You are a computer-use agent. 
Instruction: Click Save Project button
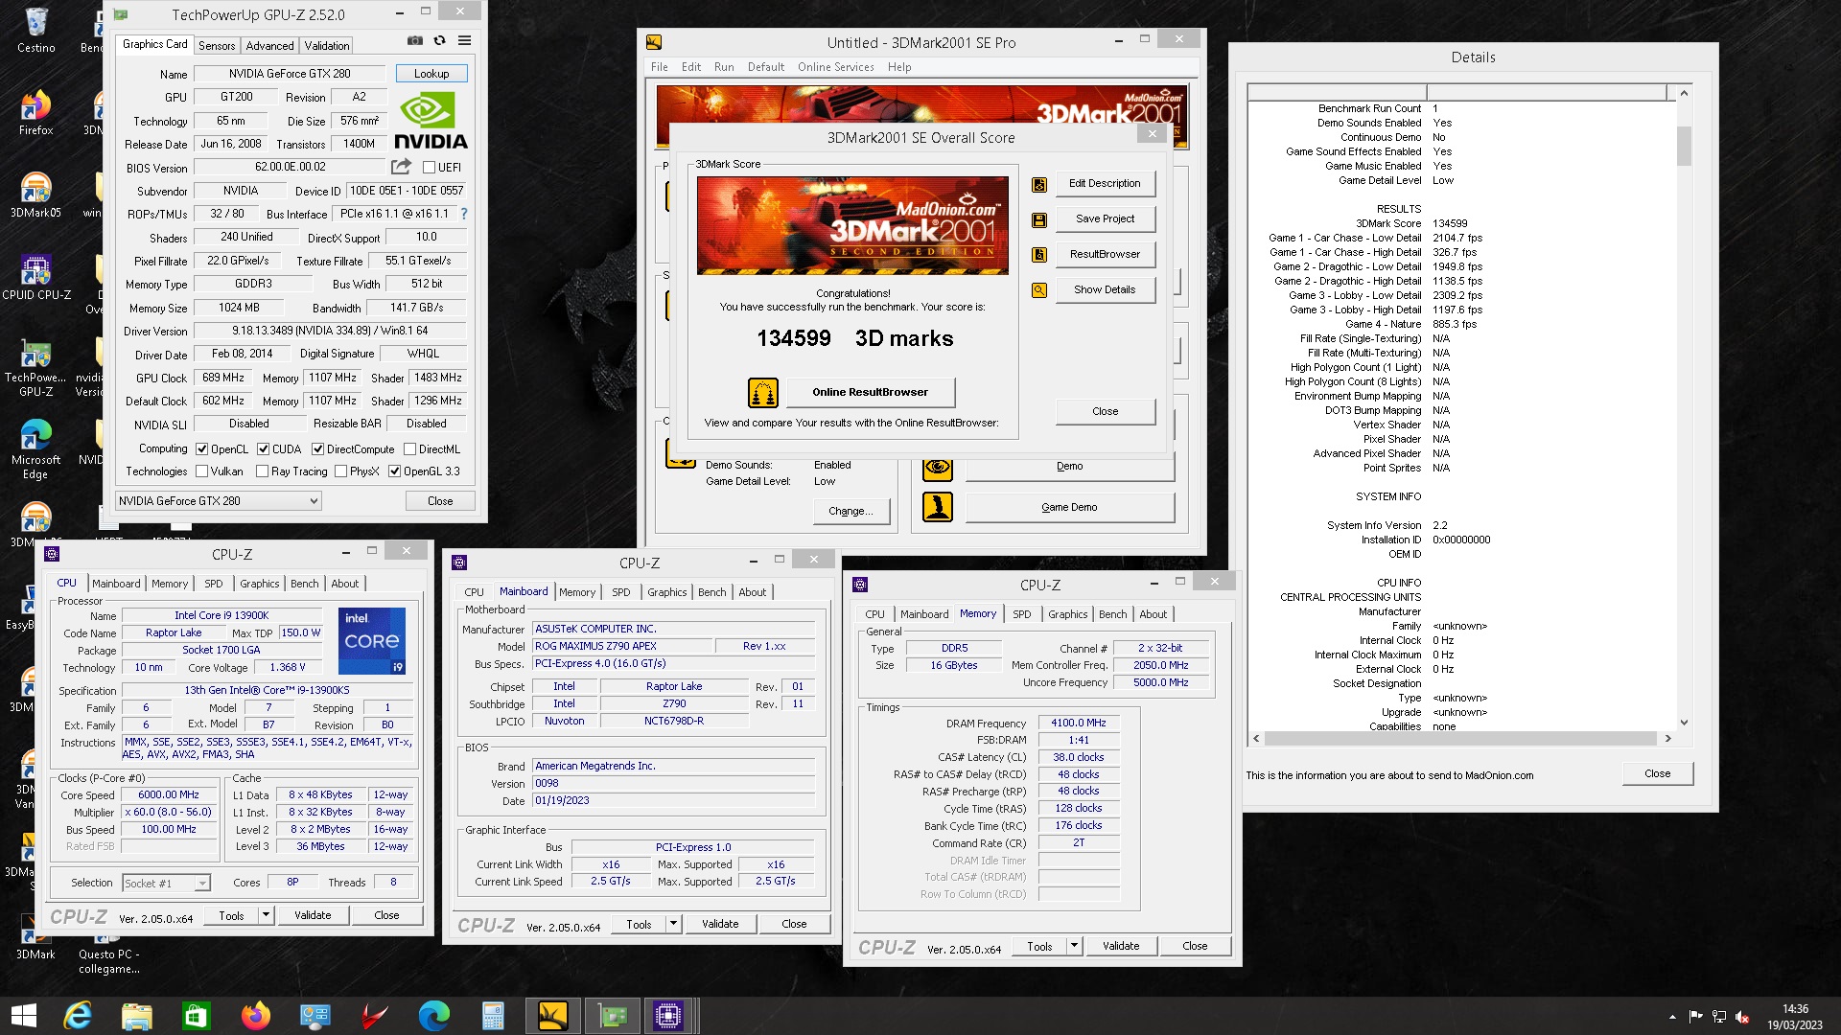point(1106,219)
